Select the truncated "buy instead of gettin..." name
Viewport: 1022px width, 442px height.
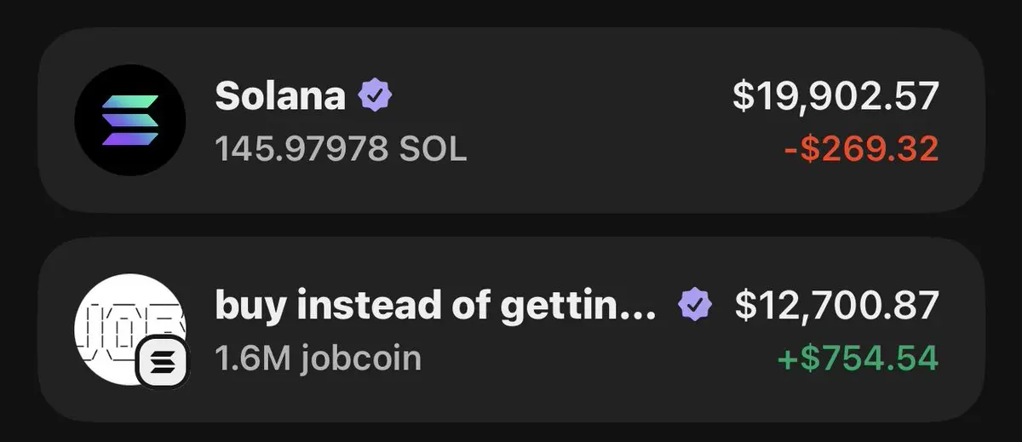point(435,306)
